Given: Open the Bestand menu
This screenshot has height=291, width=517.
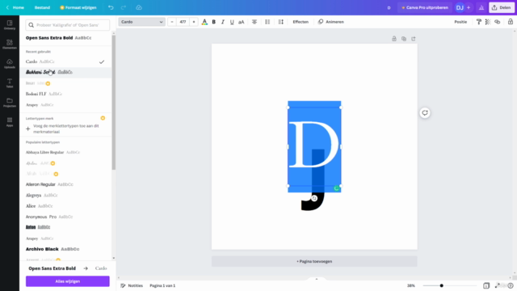Looking at the screenshot, I should click(x=42, y=7).
